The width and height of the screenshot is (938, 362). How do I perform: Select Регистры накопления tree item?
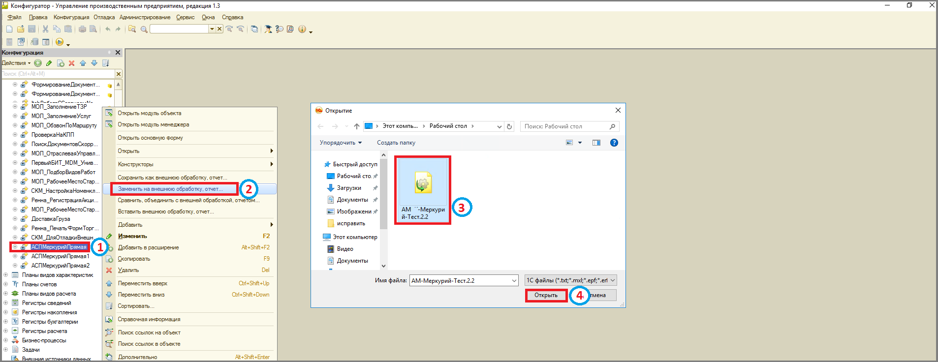(49, 312)
